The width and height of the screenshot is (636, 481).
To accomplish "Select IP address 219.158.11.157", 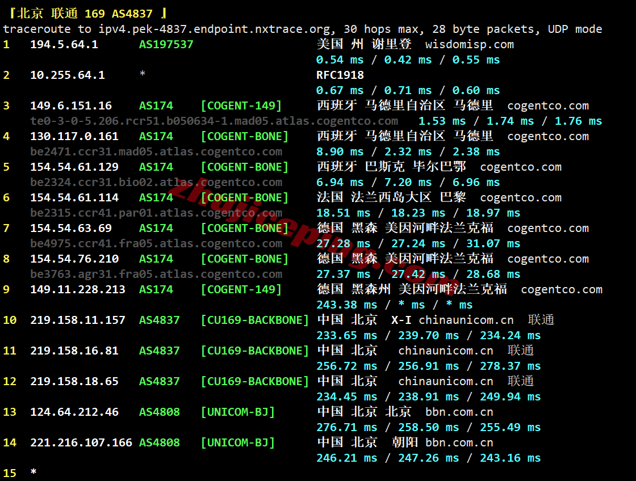I will (x=77, y=320).
